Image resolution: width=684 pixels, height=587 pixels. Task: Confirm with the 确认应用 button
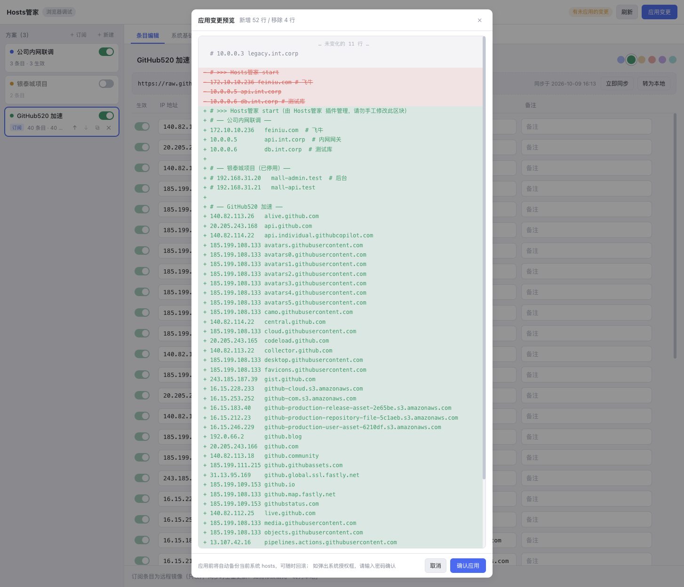[468, 566]
